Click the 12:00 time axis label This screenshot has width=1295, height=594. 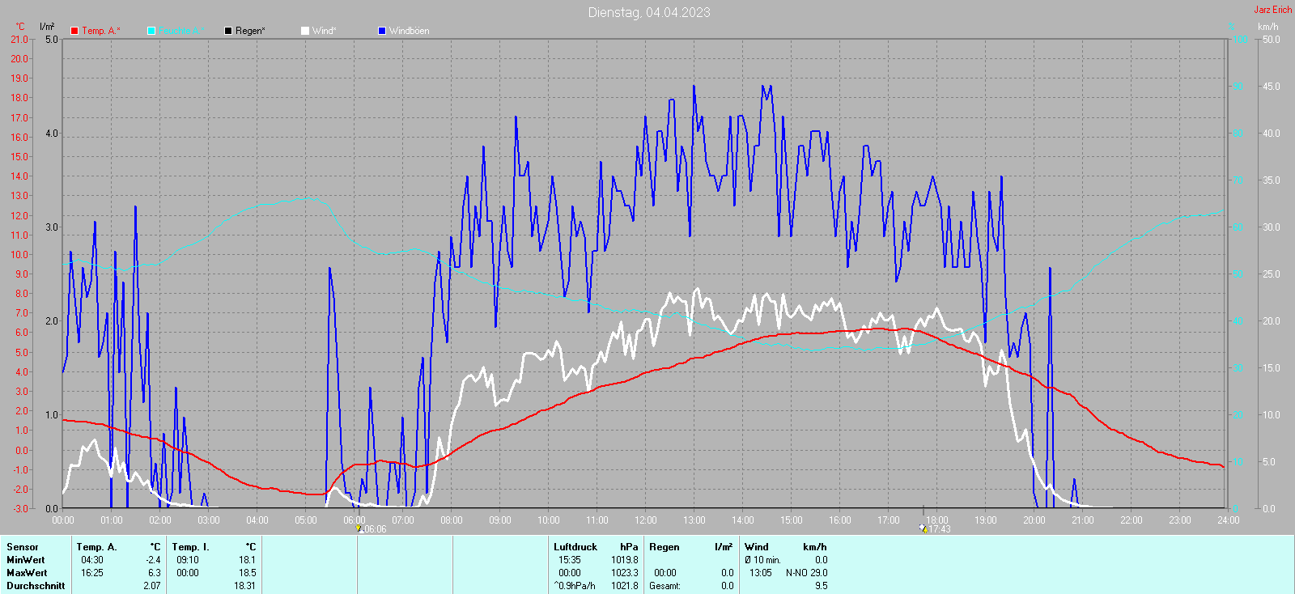[645, 520]
